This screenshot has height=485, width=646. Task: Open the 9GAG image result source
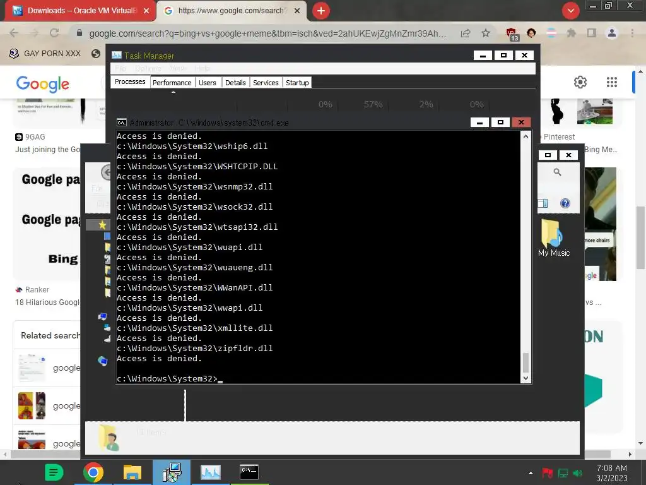click(x=30, y=137)
